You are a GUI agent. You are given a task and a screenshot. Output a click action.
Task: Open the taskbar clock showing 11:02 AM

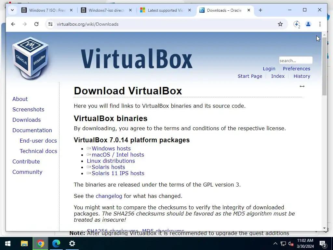305,243
